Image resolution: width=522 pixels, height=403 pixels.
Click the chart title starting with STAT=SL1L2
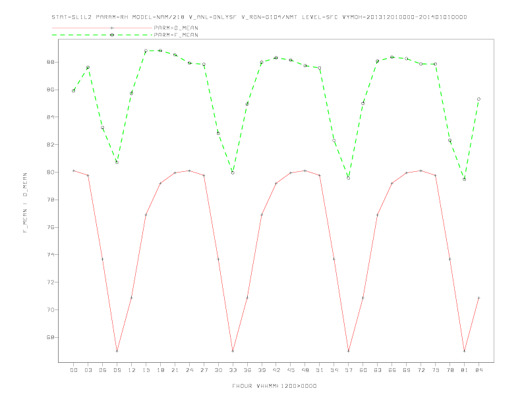pos(259,17)
